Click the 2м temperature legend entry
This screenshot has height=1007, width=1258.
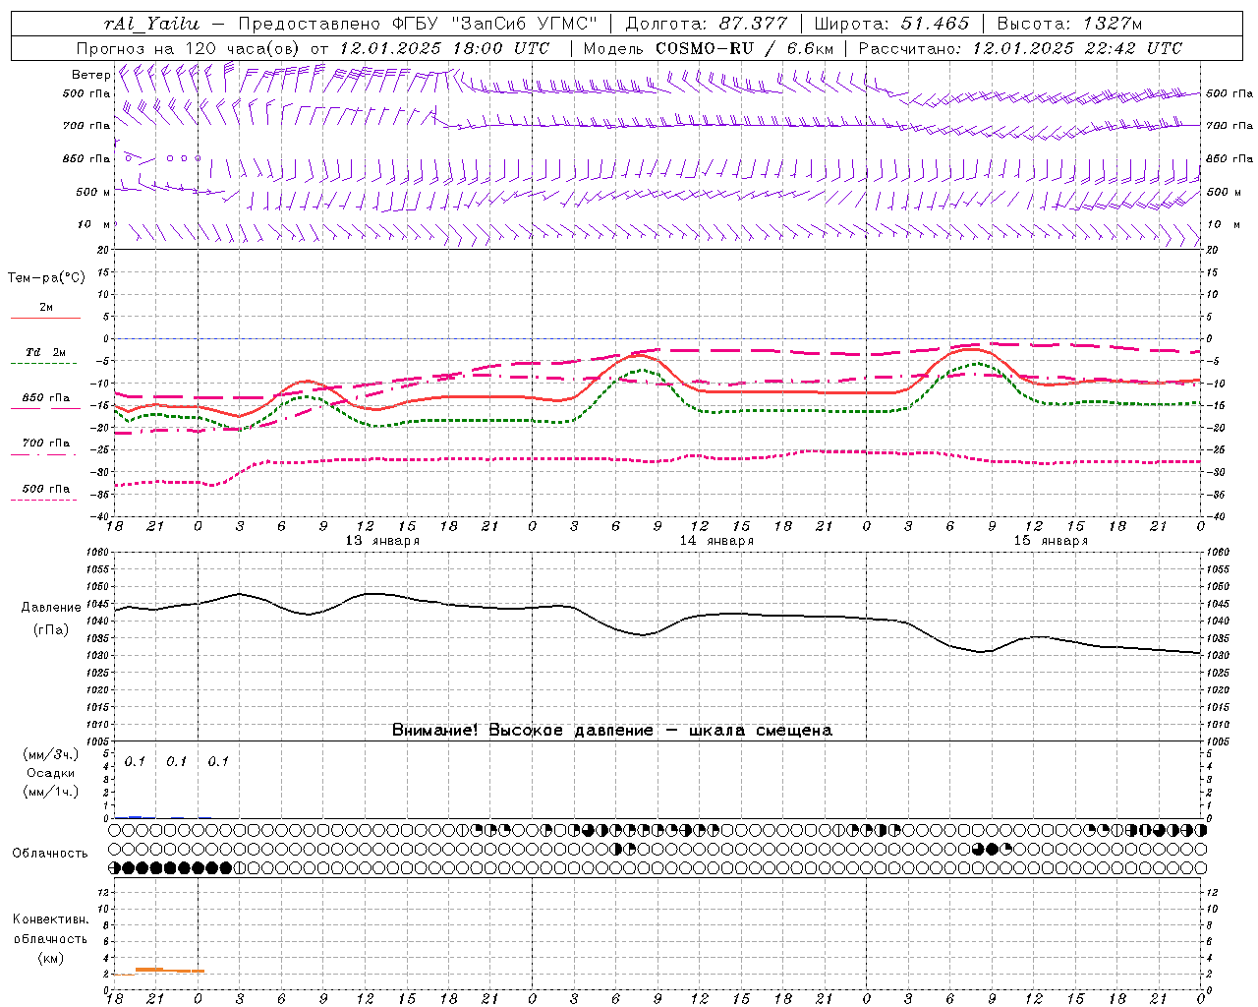coord(46,308)
